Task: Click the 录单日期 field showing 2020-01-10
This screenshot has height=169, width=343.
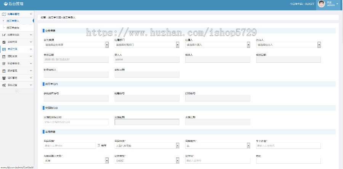Action: click(76, 60)
